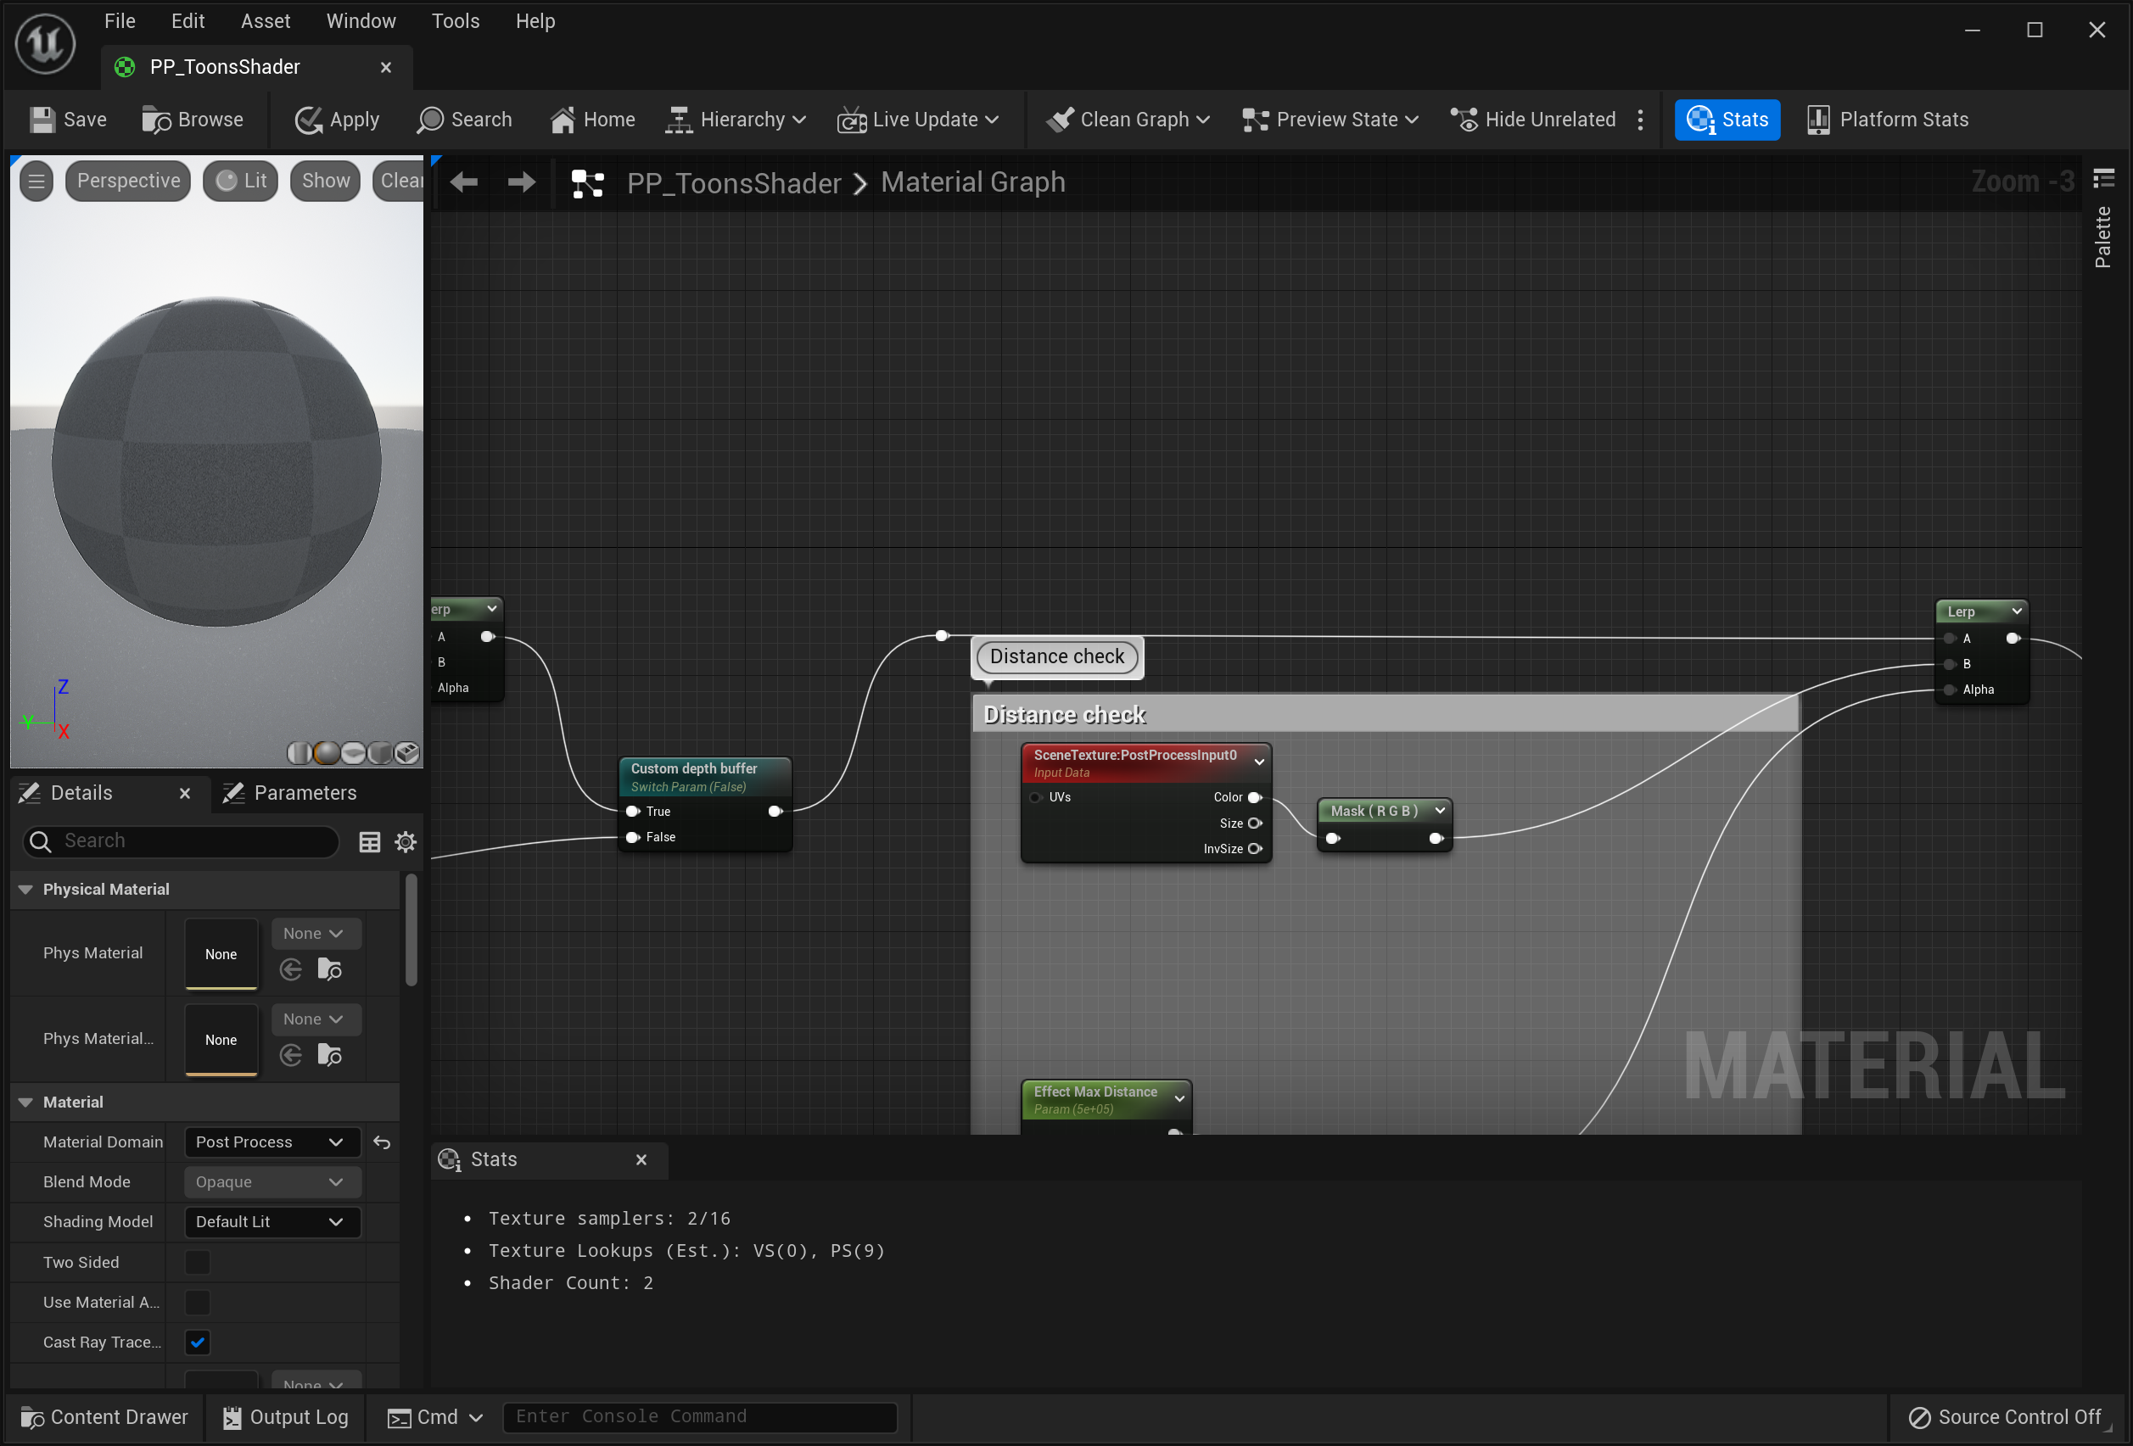Open the Palette panel icon
The image size is (2133, 1446).
click(x=2103, y=178)
